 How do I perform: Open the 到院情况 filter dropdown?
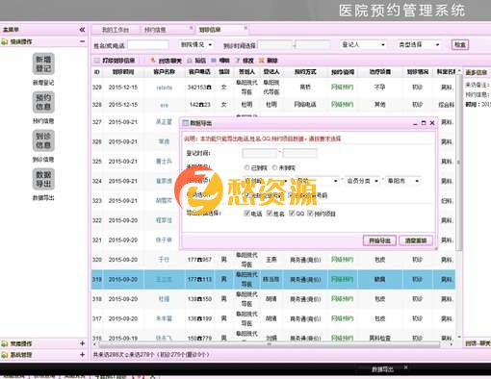pyautogui.click(x=196, y=44)
